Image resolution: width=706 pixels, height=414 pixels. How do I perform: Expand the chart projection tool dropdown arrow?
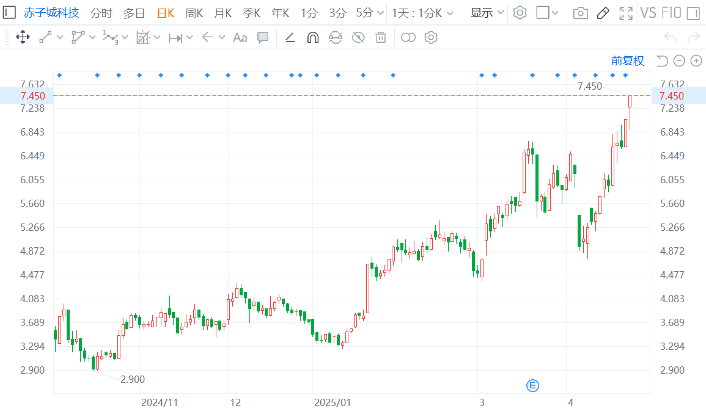[x=157, y=38]
